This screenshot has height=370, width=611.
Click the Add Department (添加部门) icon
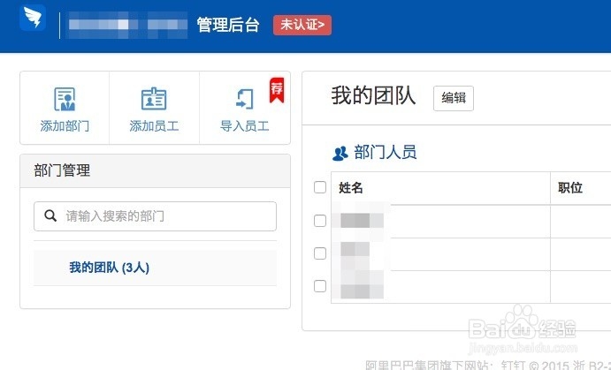click(x=65, y=98)
